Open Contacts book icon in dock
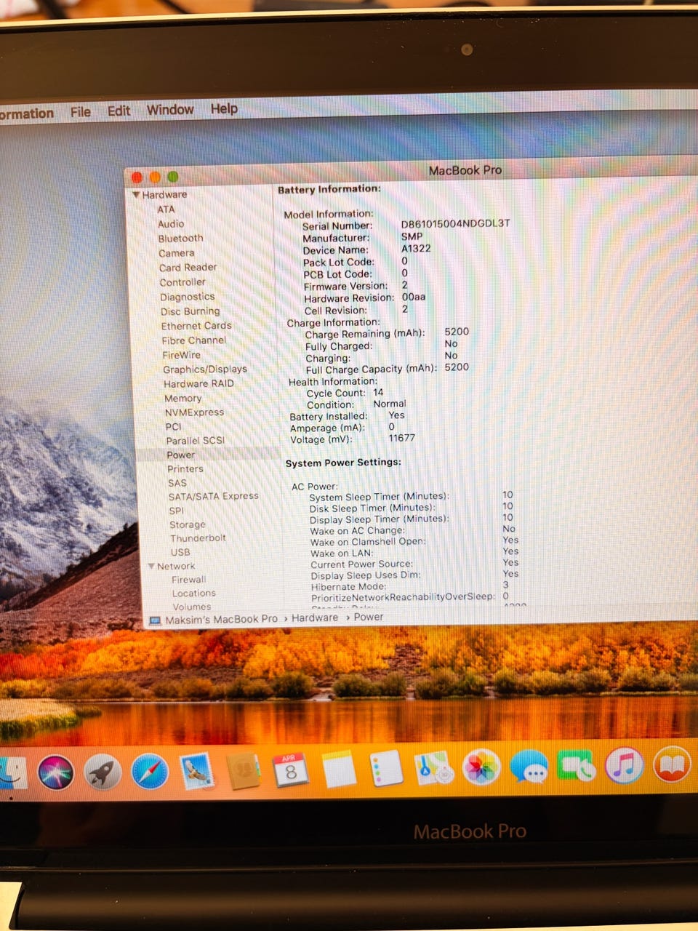Image resolution: width=698 pixels, height=931 pixels. click(x=244, y=771)
